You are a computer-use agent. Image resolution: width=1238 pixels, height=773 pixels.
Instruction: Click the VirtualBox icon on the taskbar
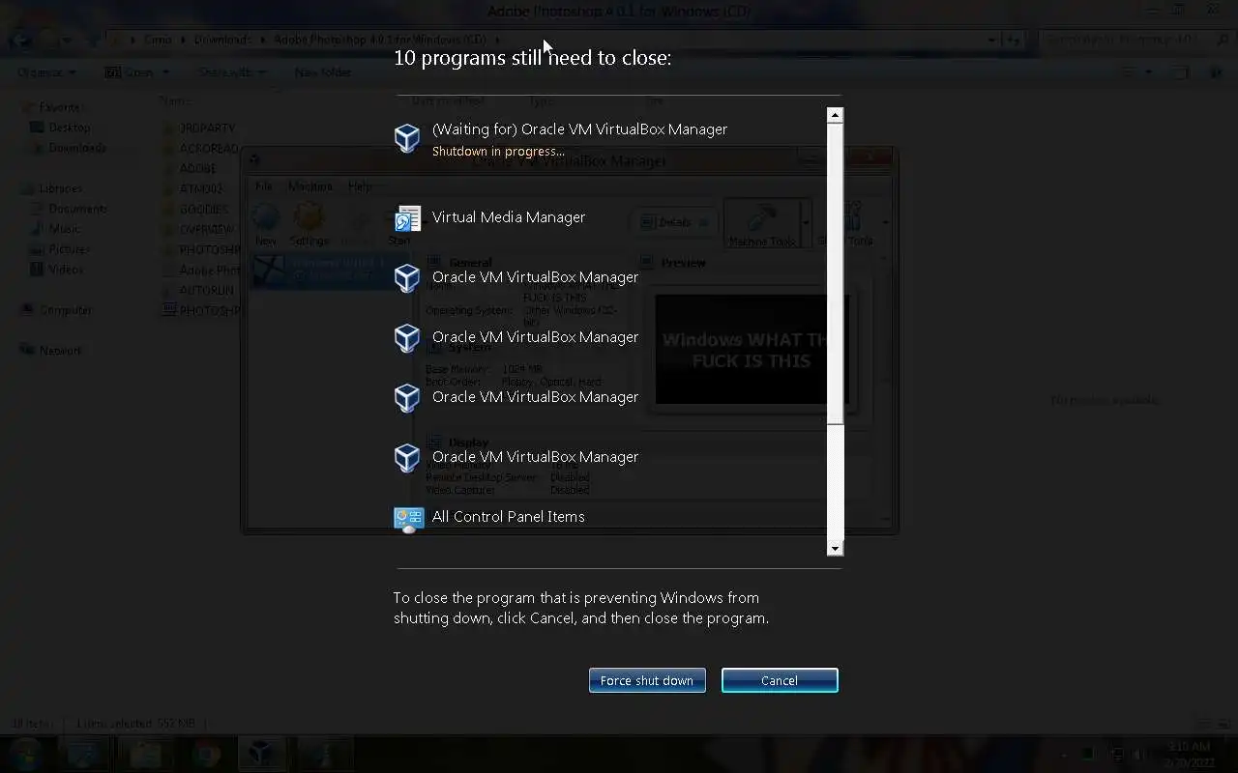click(x=260, y=753)
